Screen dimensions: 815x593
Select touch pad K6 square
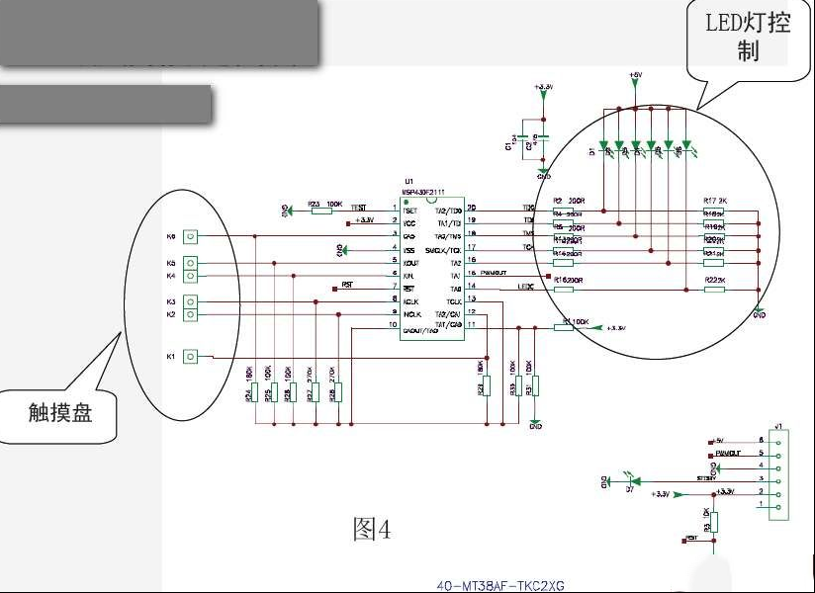(191, 237)
